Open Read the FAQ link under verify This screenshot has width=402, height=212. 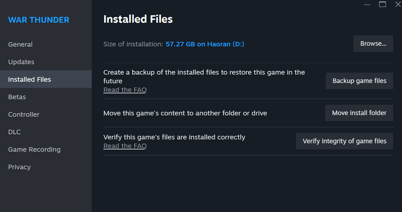click(x=125, y=146)
